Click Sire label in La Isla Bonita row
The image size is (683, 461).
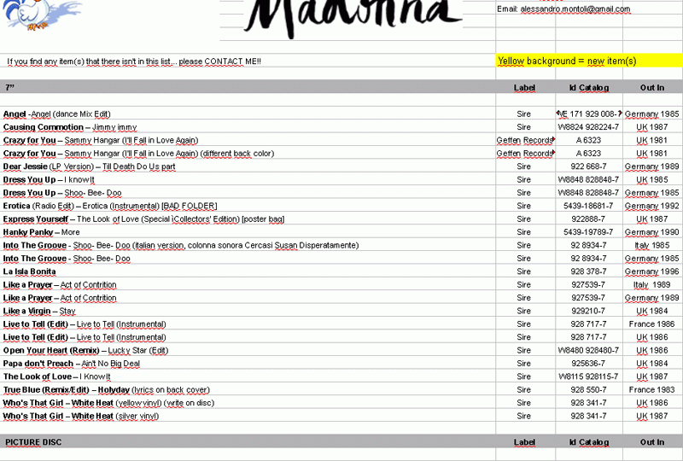tap(524, 271)
